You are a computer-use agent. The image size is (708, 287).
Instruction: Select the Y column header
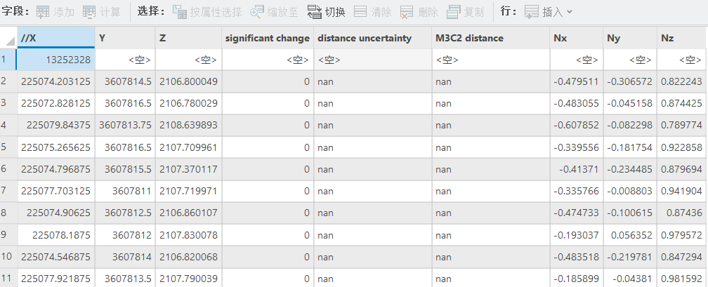(x=124, y=38)
